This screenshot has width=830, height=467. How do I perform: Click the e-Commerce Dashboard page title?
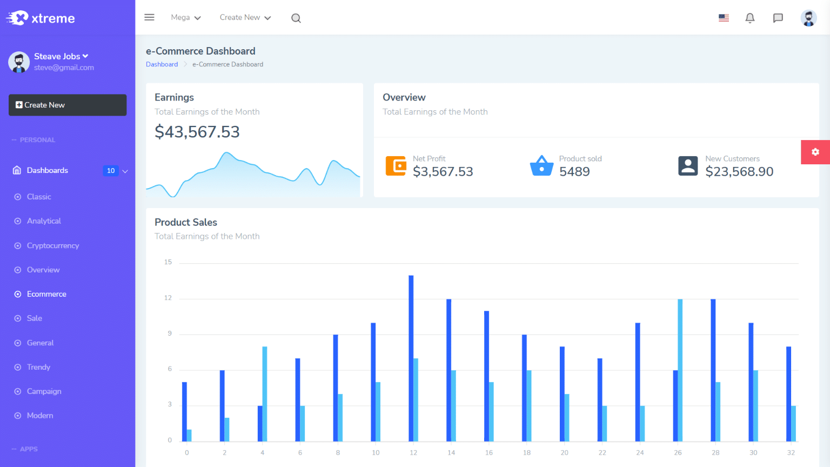pyautogui.click(x=200, y=51)
